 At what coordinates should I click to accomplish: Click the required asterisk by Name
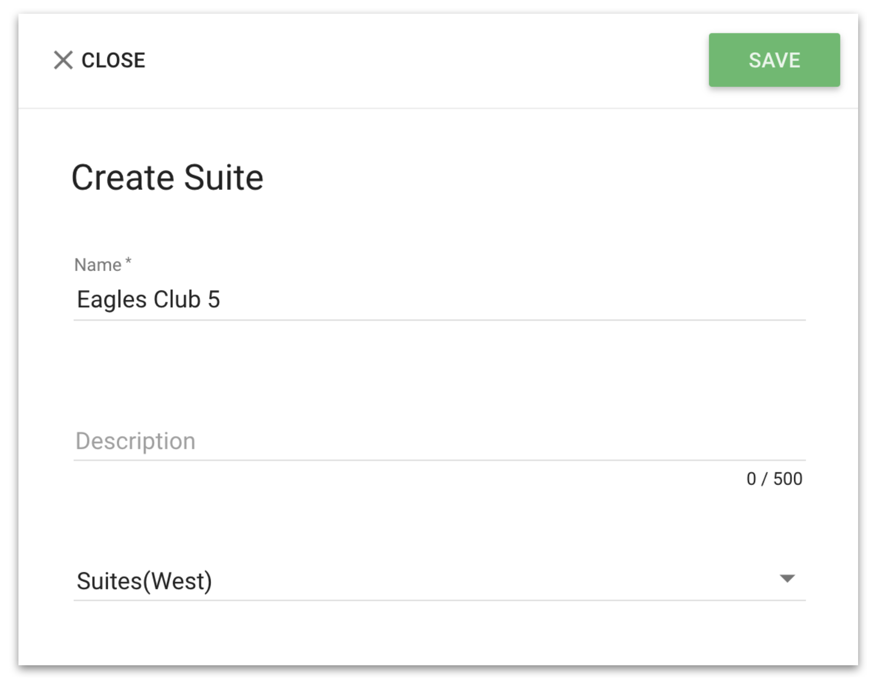click(x=128, y=261)
